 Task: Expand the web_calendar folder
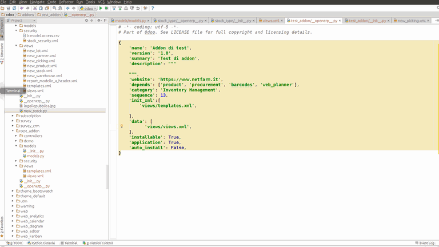click(13, 221)
